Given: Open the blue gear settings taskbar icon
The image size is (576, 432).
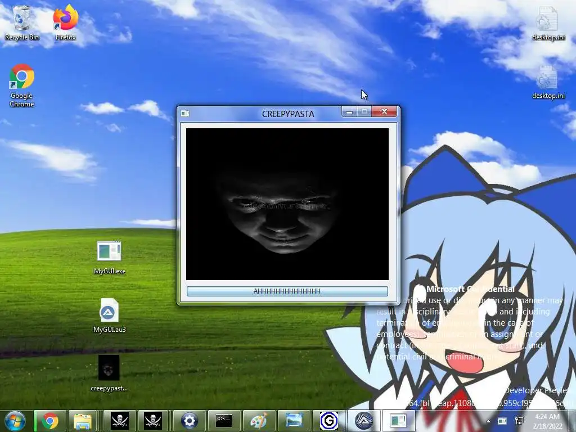Looking at the screenshot, I should click(189, 421).
